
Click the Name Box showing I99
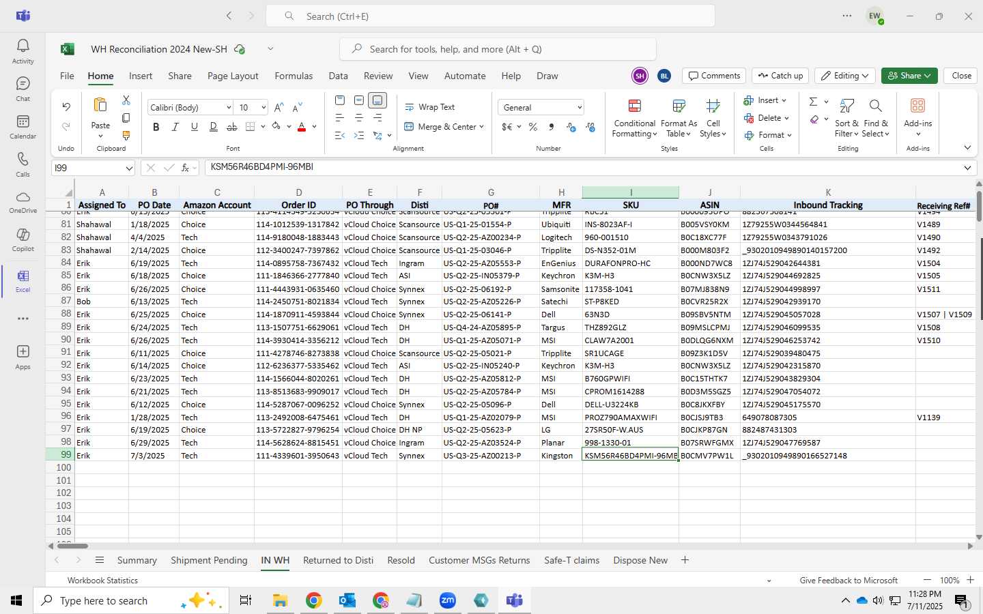point(93,168)
